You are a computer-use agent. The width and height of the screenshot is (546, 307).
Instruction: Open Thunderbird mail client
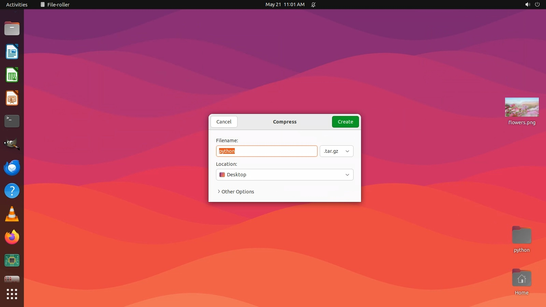tap(12, 167)
